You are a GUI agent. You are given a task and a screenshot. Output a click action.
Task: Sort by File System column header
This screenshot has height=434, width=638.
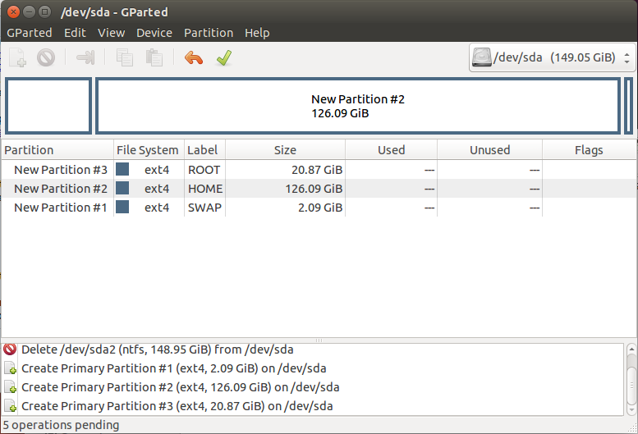click(149, 150)
